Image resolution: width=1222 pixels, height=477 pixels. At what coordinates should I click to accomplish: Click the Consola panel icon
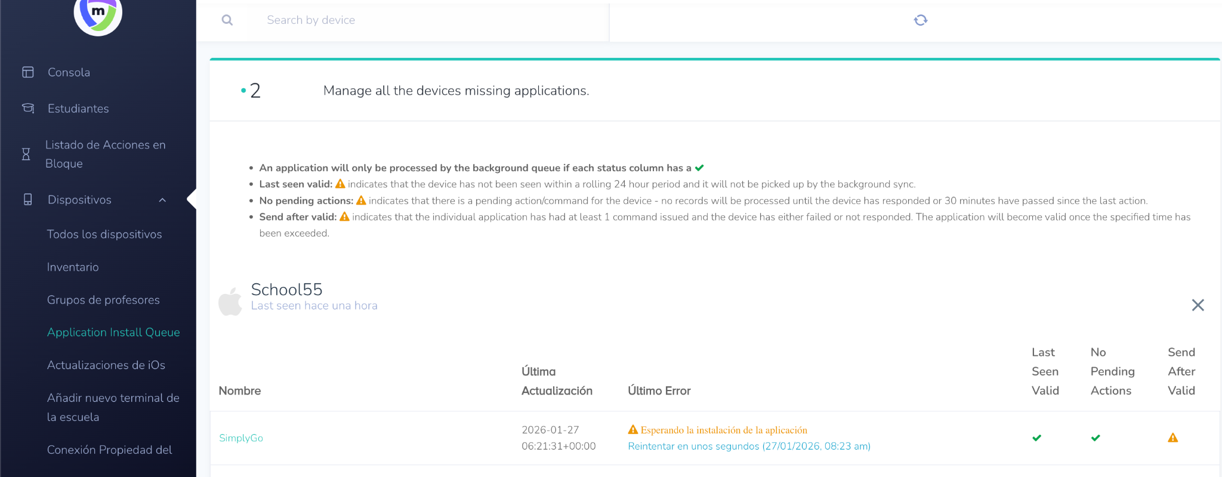(x=28, y=72)
